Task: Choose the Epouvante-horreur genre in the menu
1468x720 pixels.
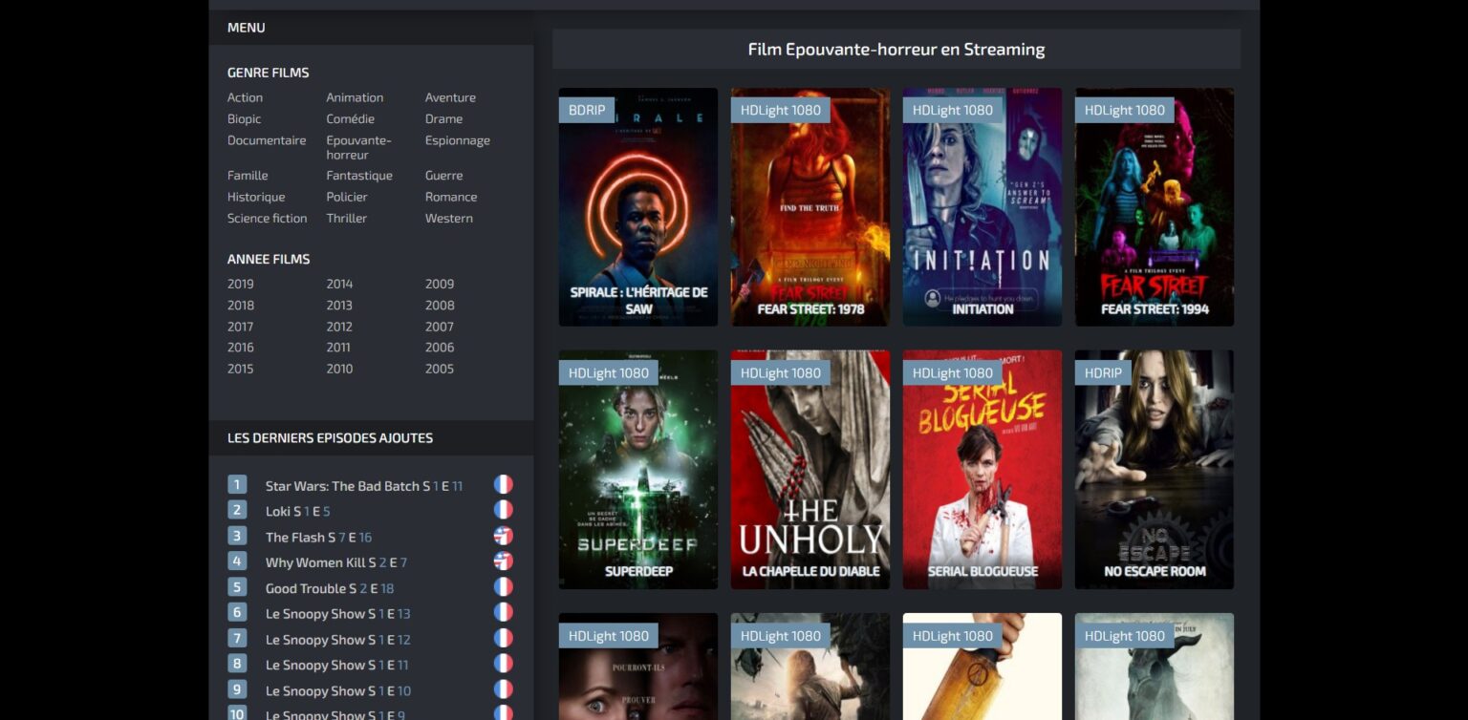Action: (x=358, y=147)
